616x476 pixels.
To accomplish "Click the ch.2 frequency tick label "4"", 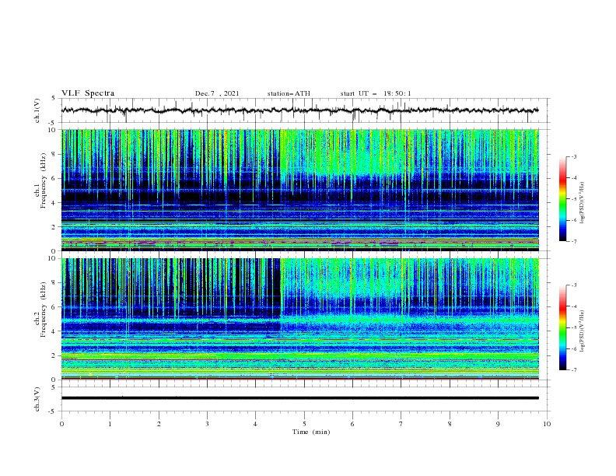I will (x=54, y=331).
